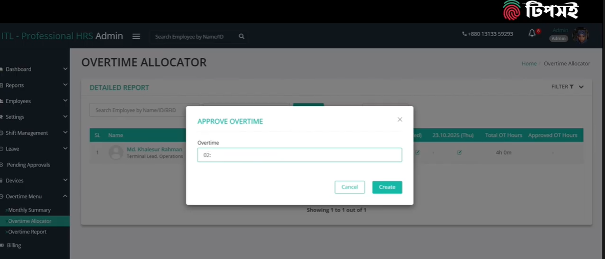605x259 pixels.
Task: Click the edit icon left of 23.10.2025 column
Action: click(417, 153)
